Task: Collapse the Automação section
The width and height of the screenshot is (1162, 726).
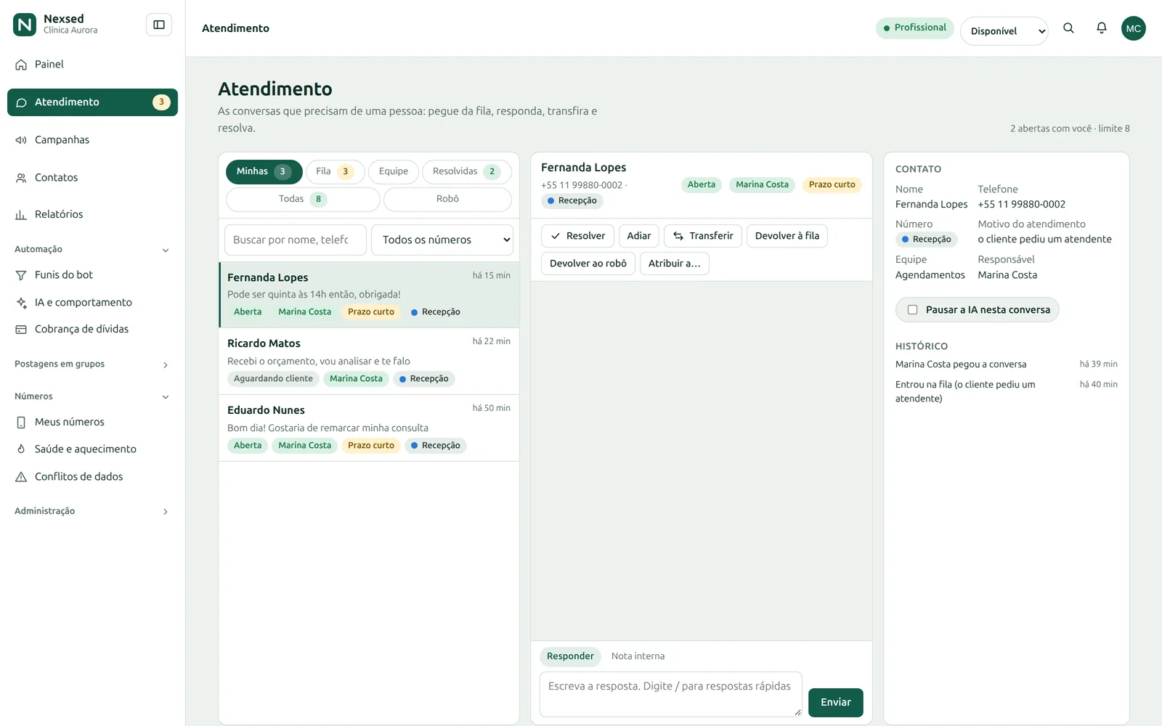Action: point(93,250)
